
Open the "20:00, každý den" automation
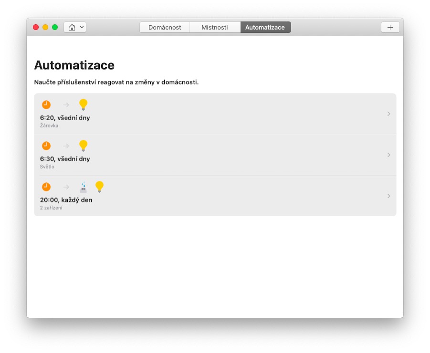(66, 200)
